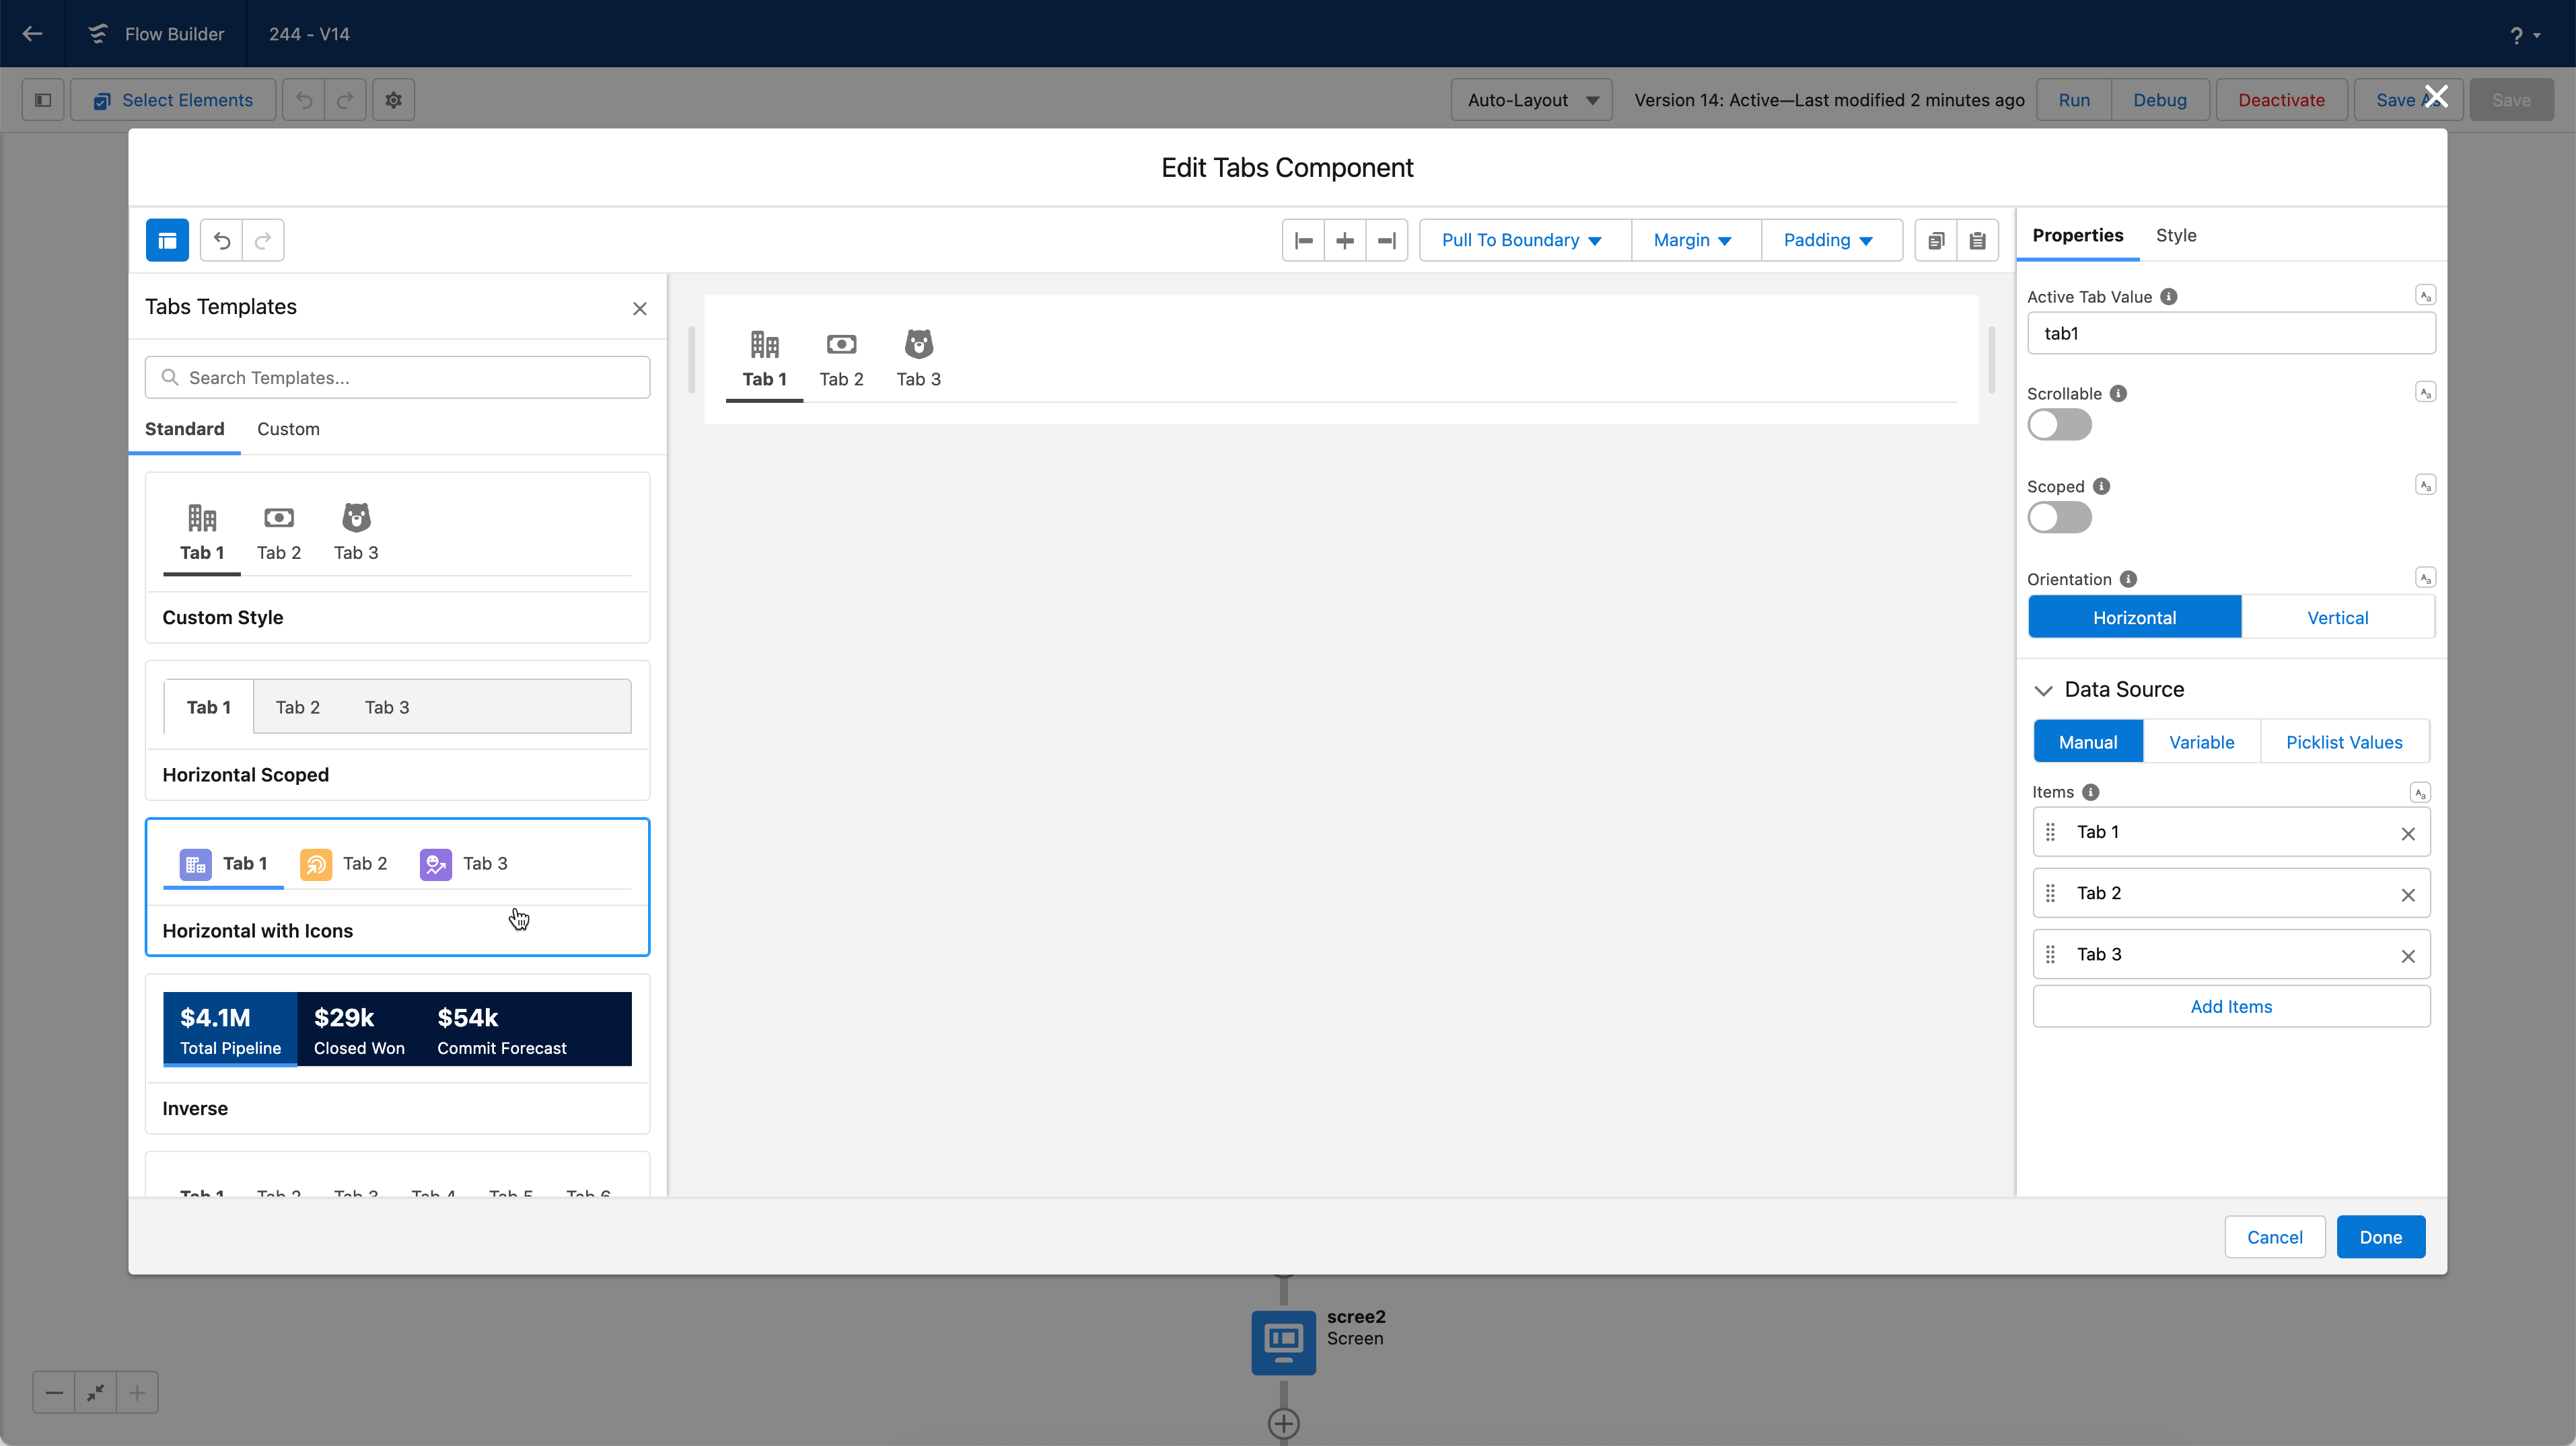Open the Margin dropdown
The width and height of the screenshot is (2576, 1446).
point(1693,240)
